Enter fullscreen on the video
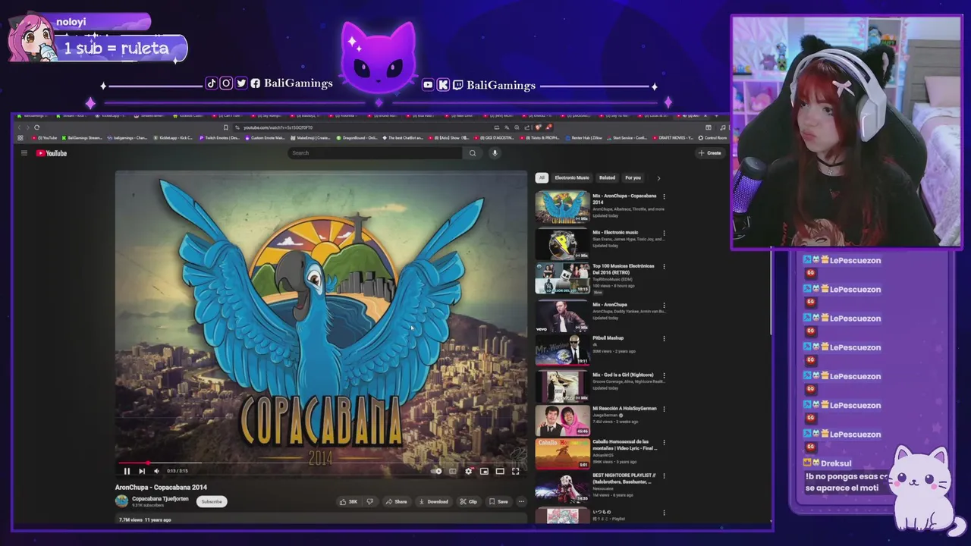This screenshot has width=971, height=546. coord(516,471)
